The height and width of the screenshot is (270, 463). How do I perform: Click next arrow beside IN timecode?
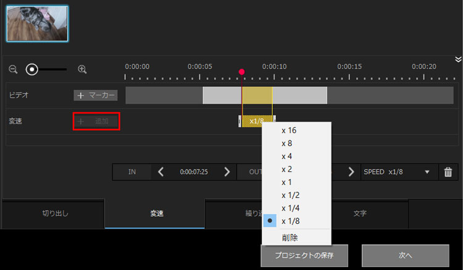pyautogui.click(x=227, y=172)
